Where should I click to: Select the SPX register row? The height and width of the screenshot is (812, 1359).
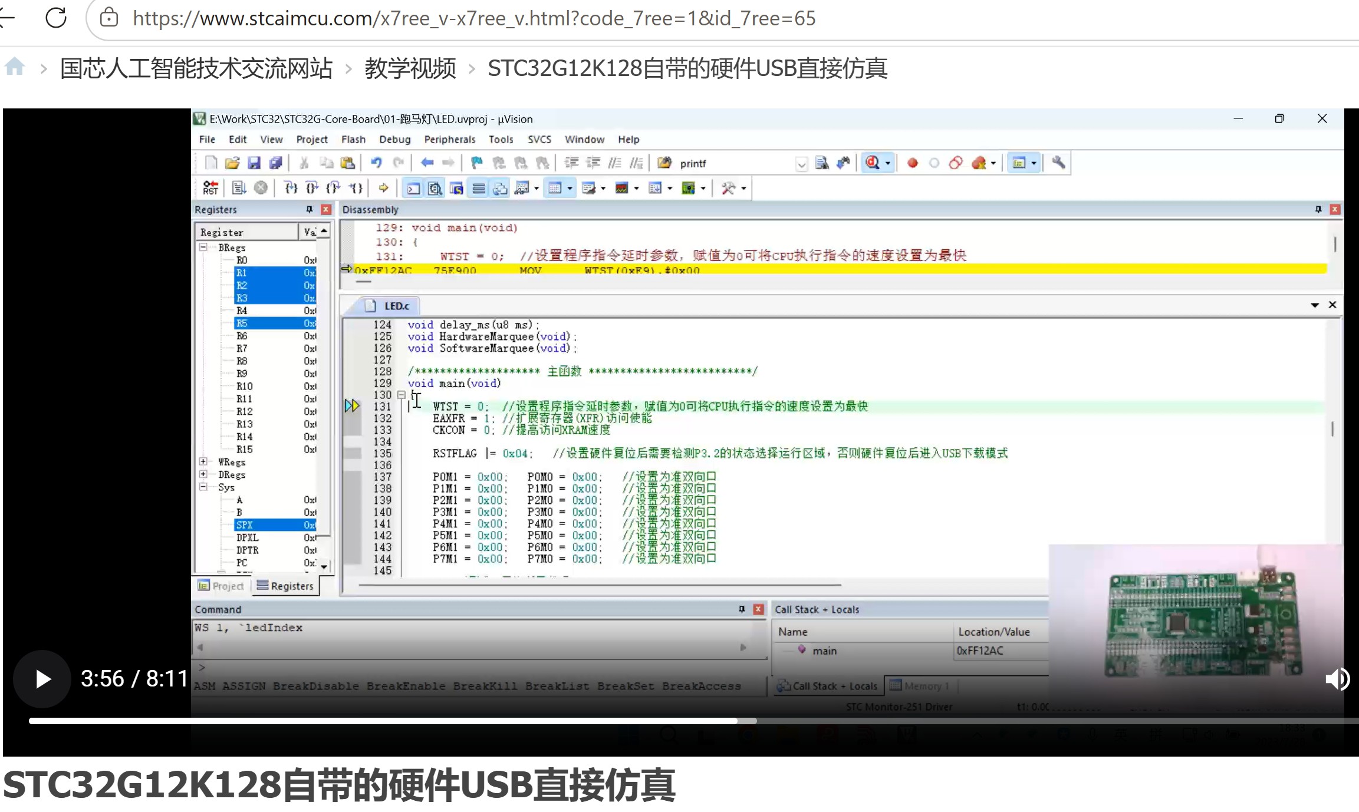(x=275, y=524)
